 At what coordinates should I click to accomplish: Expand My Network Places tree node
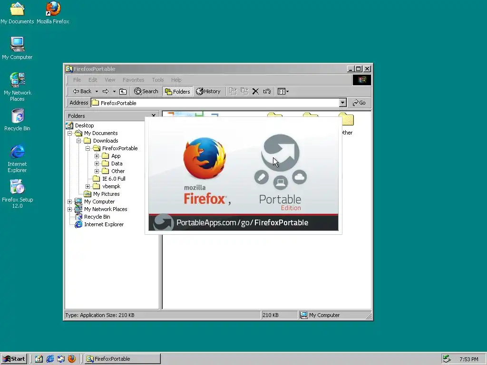(x=70, y=209)
